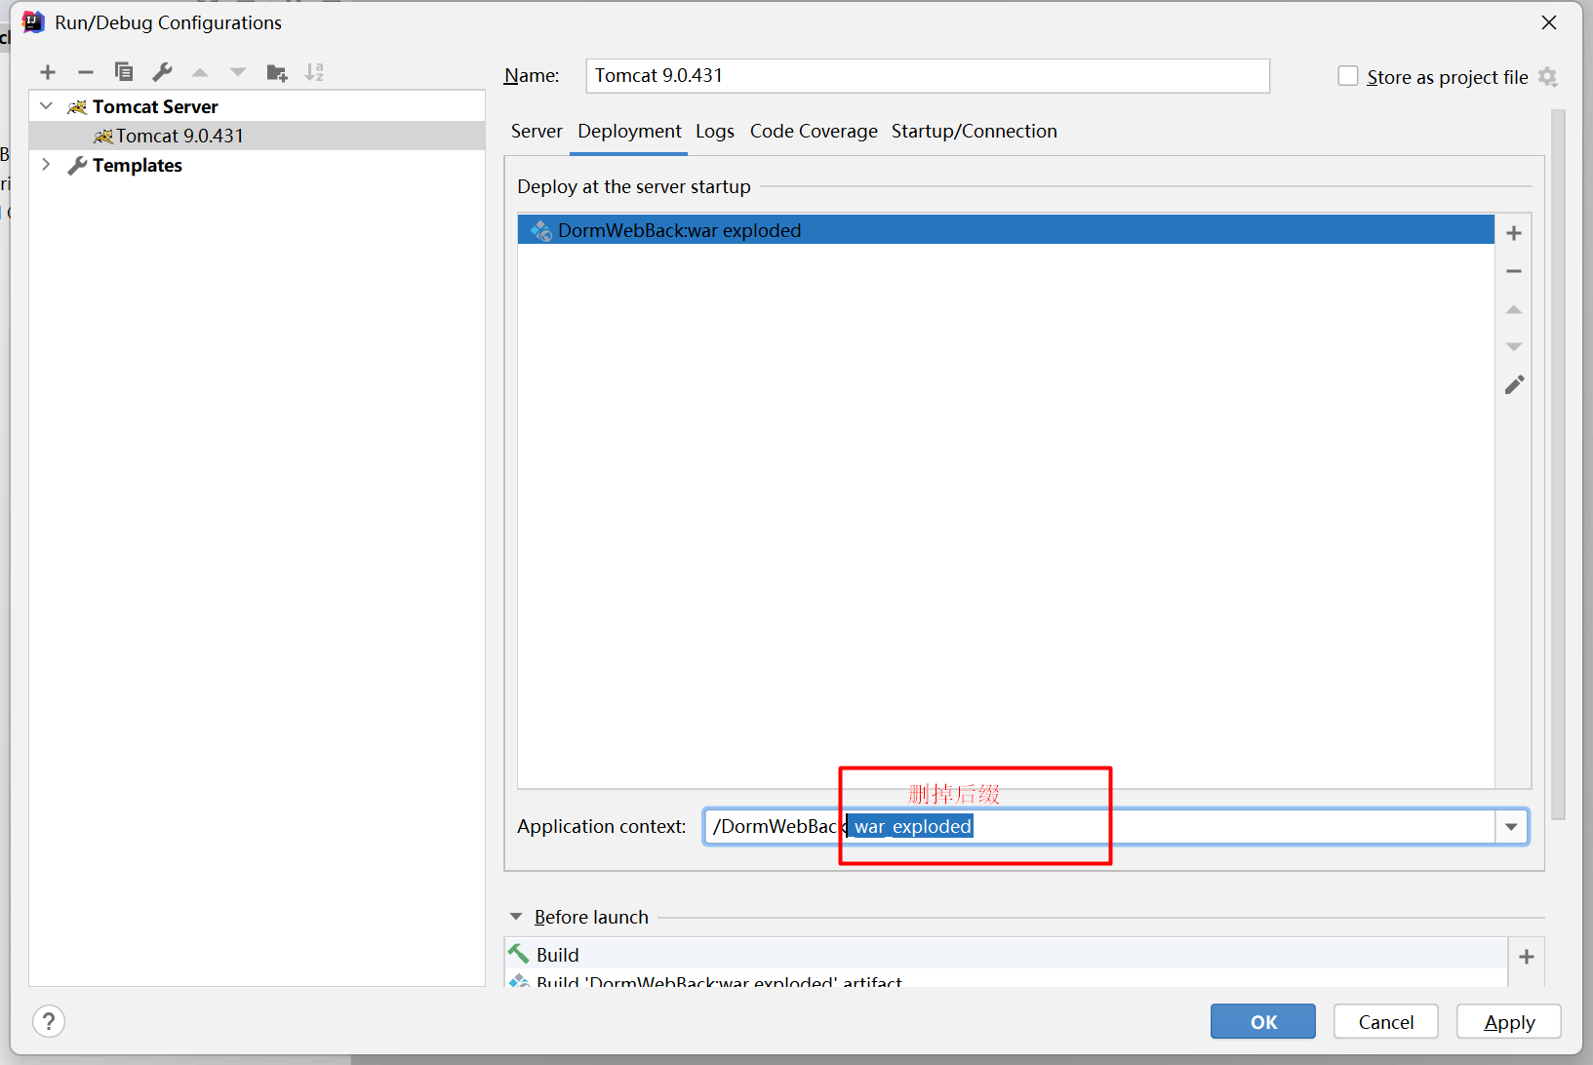1593x1065 pixels.
Task: Expand the Templates tree node
Action: (x=46, y=164)
